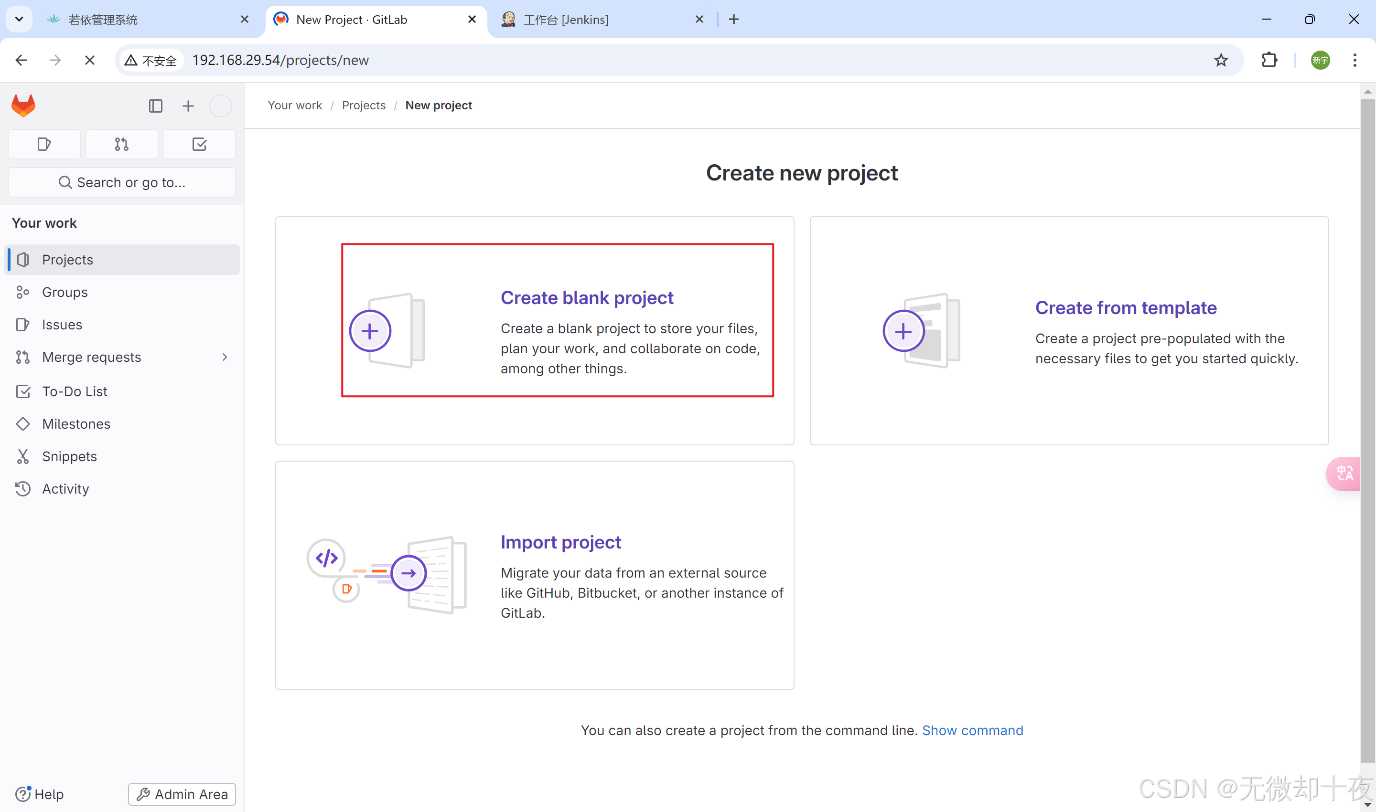
Task: Open Snippets in sidebar
Action: click(x=69, y=456)
